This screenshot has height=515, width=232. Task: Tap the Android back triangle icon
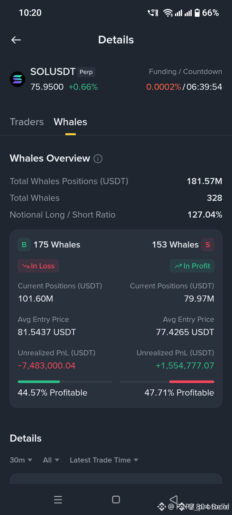point(174,500)
